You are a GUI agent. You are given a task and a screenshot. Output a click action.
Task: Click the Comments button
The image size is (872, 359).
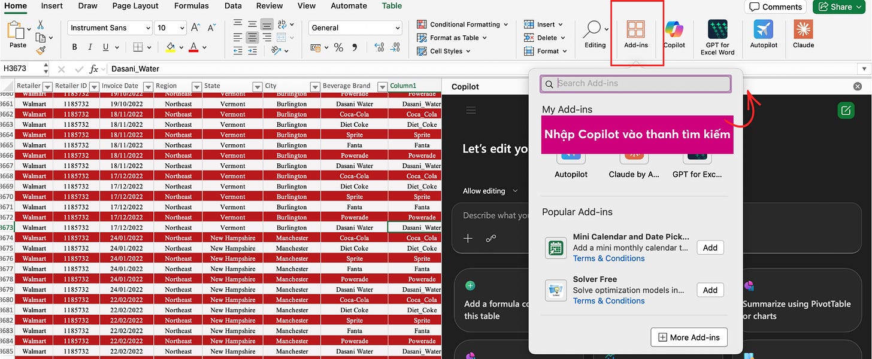click(776, 7)
